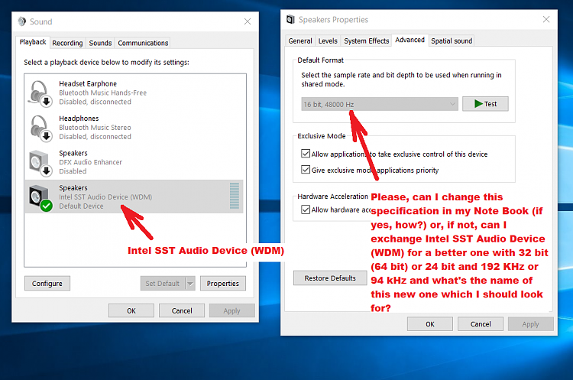Close the Speakers Properties window
The height and width of the screenshot is (380, 573).
pyautogui.click(x=546, y=19)
